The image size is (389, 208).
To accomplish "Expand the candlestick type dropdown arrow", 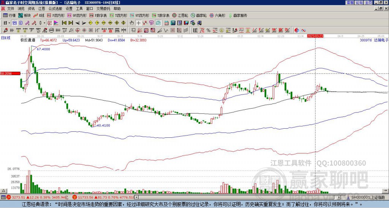I will point(44,23).
